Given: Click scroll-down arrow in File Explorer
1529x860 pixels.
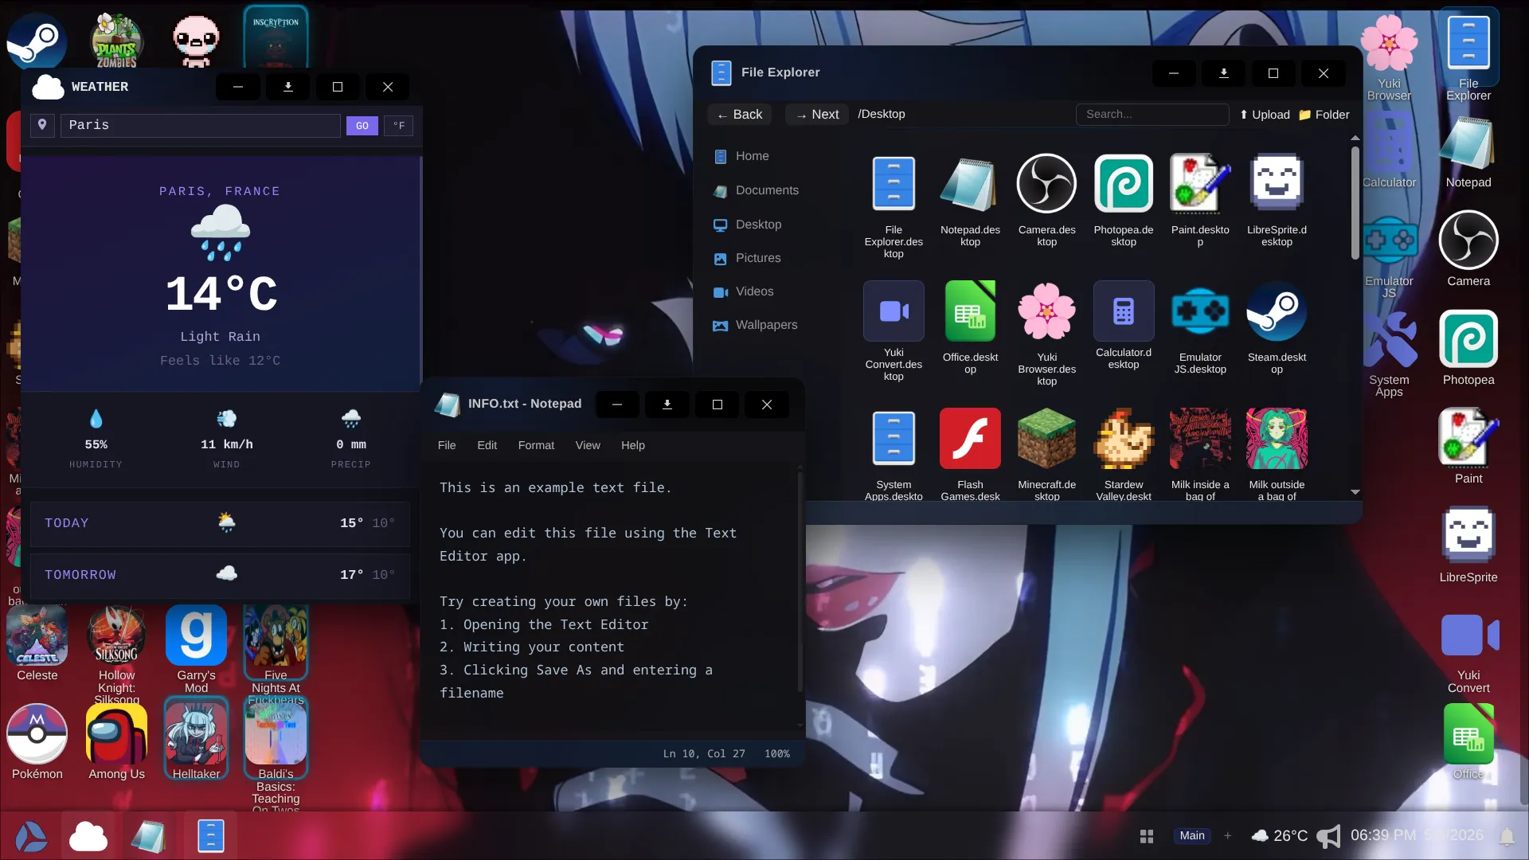Looking at the screenshot, I should click(x=1355, y=492).
